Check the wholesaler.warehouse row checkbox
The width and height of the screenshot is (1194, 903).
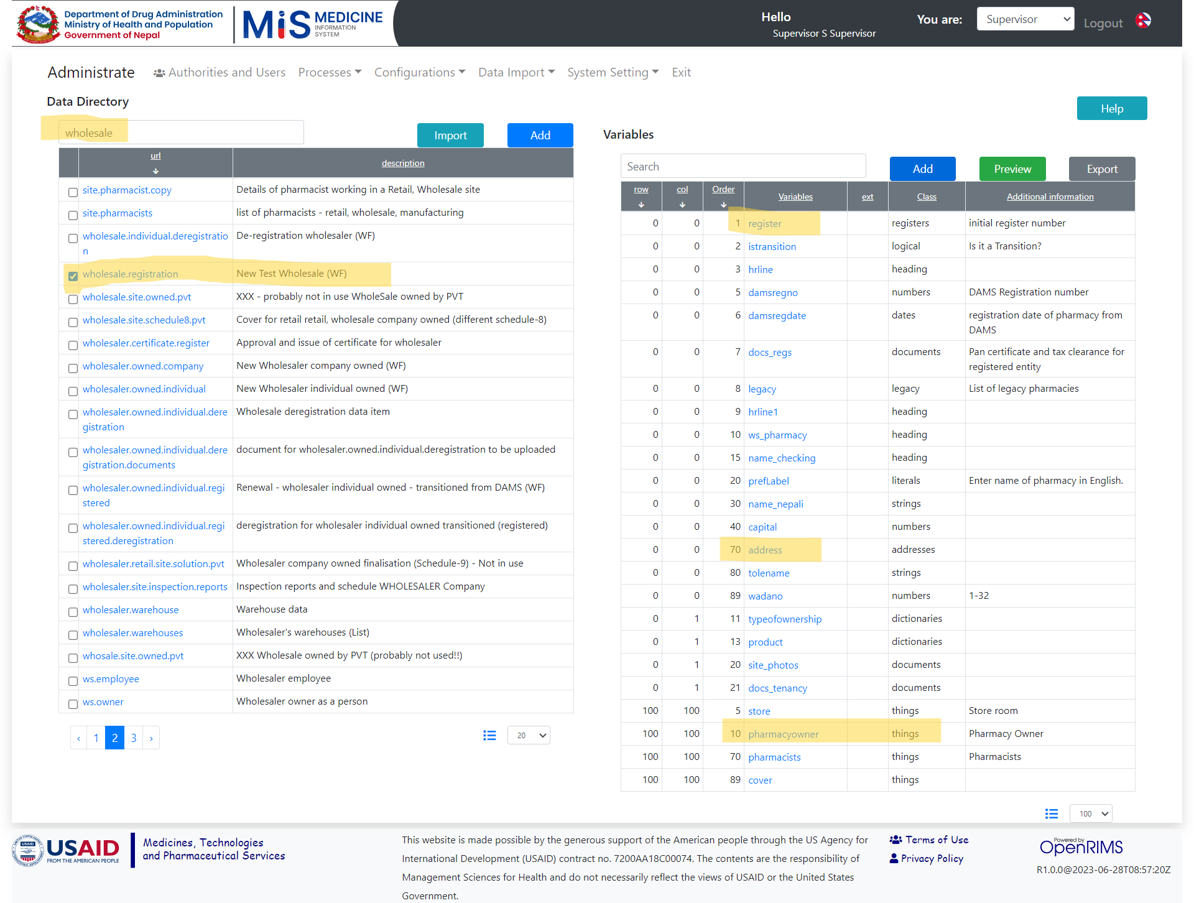pos(73,612)
